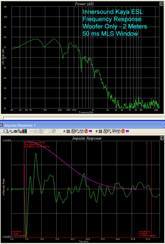The height and width of the screenshot is (244, 165).
Task: Click the corner icon of the Power (dB) plot
Action: 161,4
